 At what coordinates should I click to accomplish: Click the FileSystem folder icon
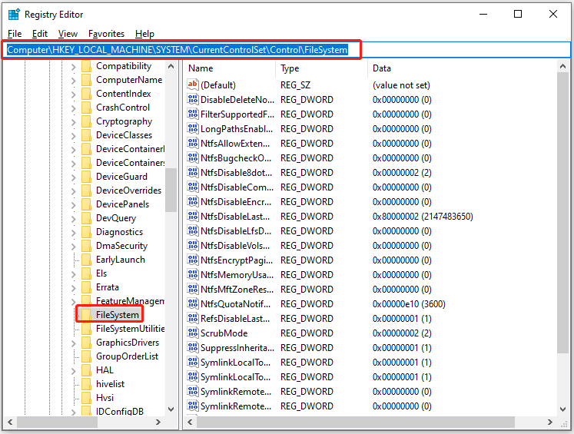pyautogui.click(x=86, y=315)
